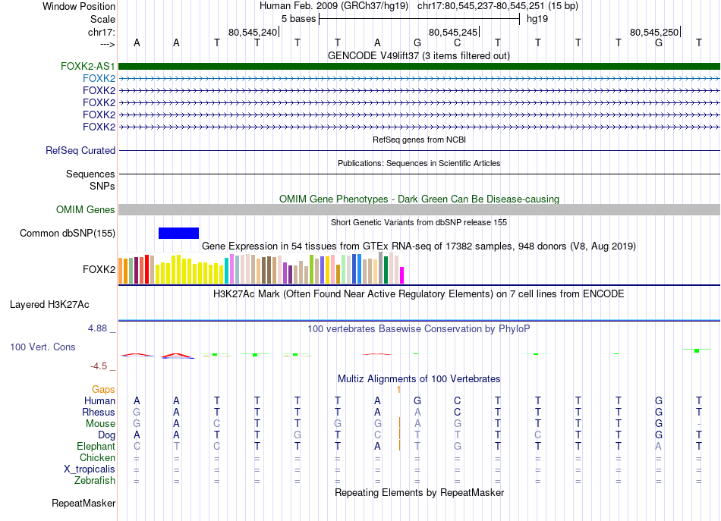Click the 'RefSeq genes from NCBI' title
This screenshot has height=521, width=721.
pos(419,140)
